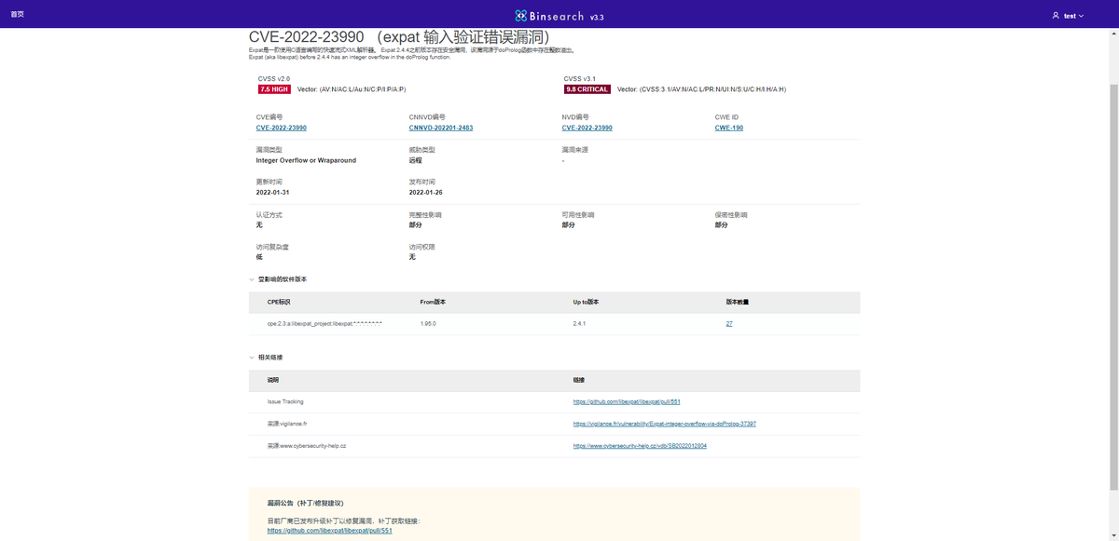Open CVE-2022-23990 link under NVD编号
Viewport: 1119px width, 541px height.
[587, 128]
